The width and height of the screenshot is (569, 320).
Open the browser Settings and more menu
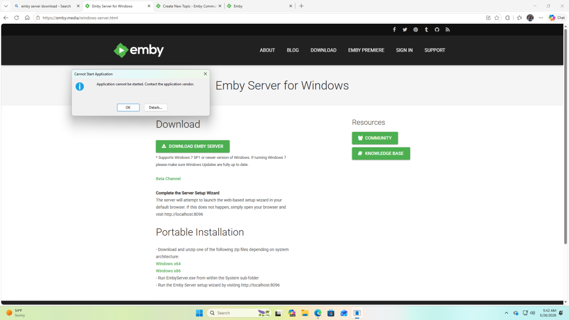[x=541, y=18]
